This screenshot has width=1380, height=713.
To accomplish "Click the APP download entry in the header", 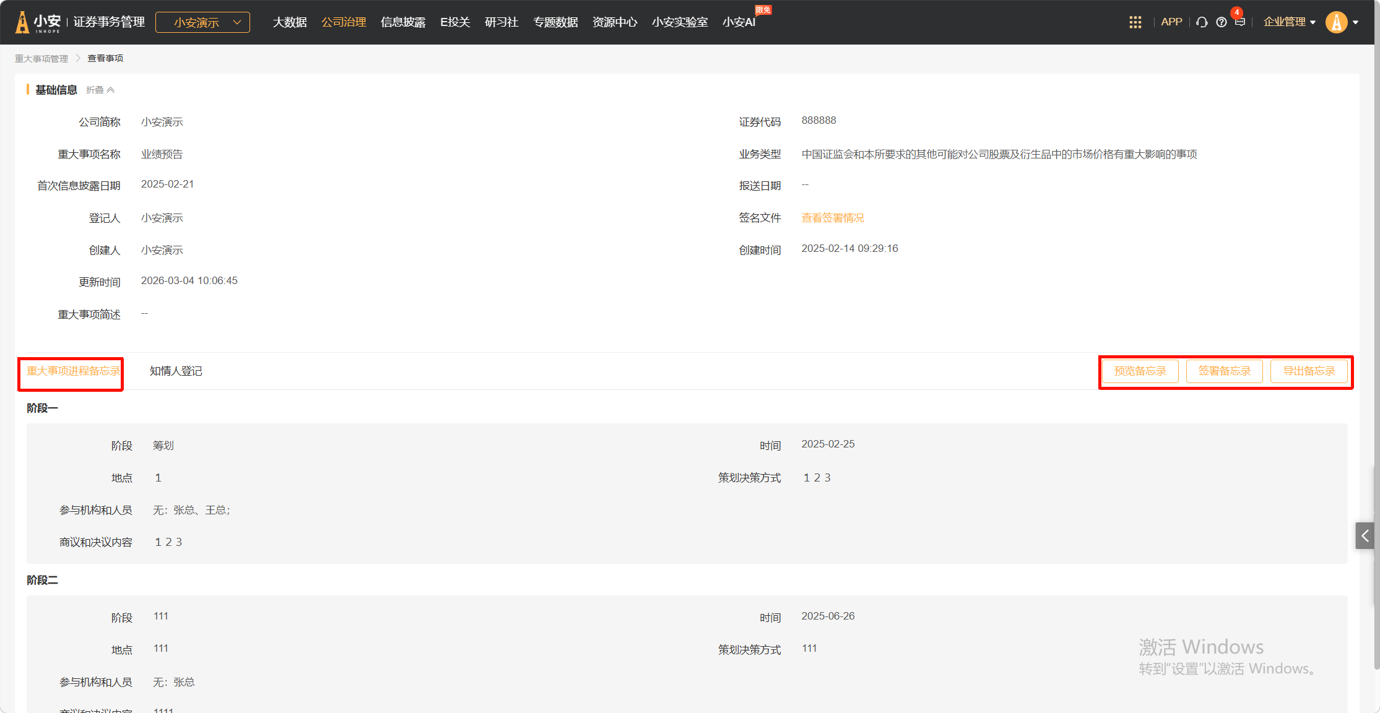I will click(x=1171, y=22).
